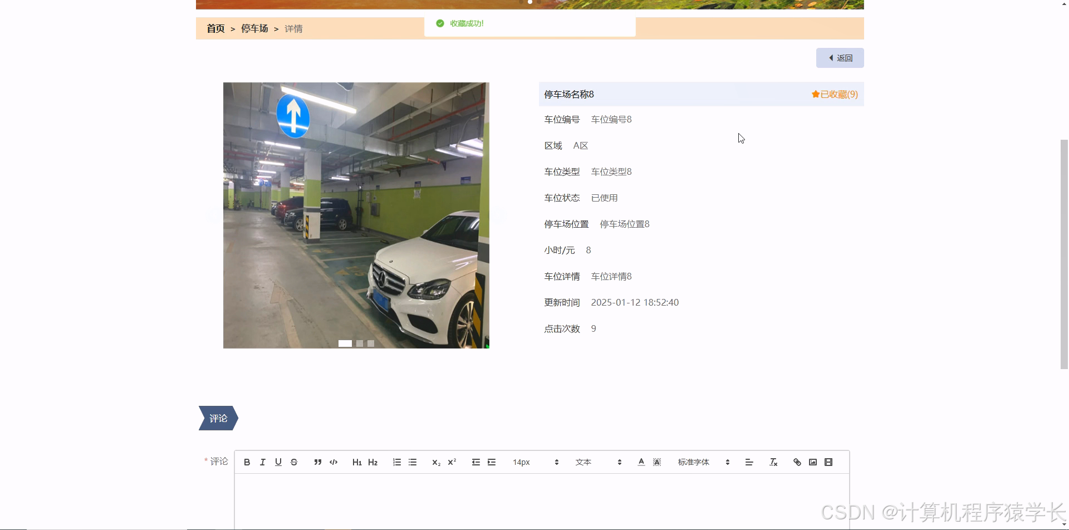The height and width of the screenshot is (530, 1069).
Task: Select the third image carousel indicator
Action: 371,343
